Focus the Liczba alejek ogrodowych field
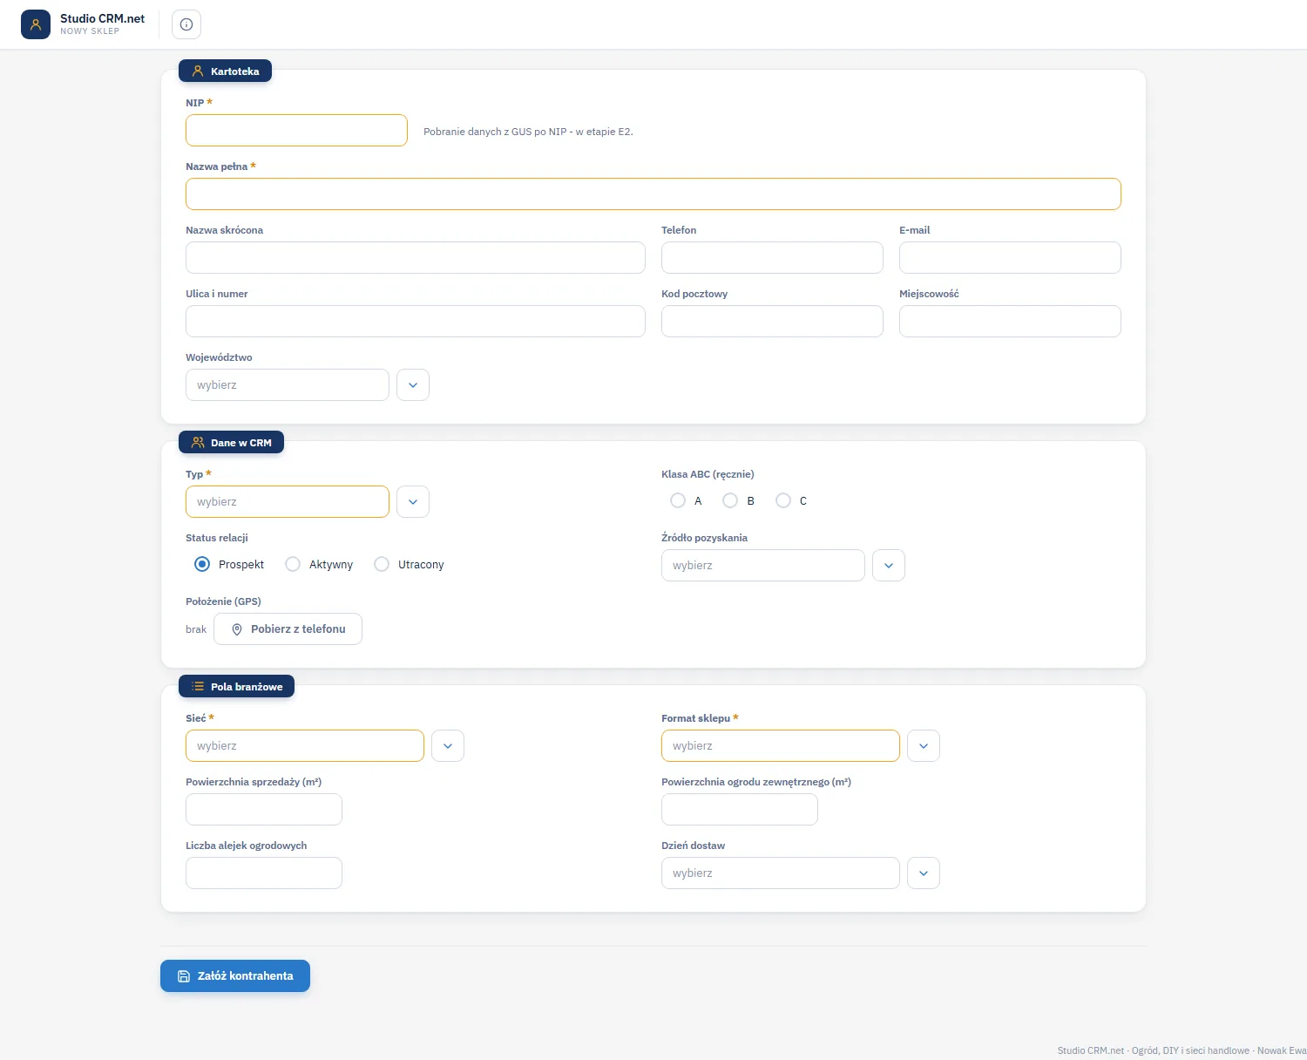Viewport: 1307px width, 1060px height. click(x=264, y=873)
